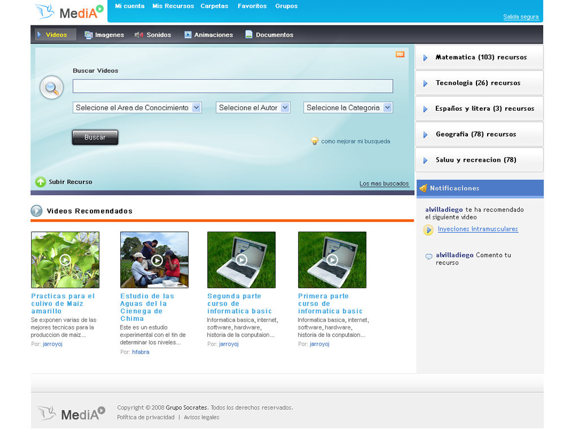
Task: Click the MediA logo in header
Action: click(x=69, y=11)
